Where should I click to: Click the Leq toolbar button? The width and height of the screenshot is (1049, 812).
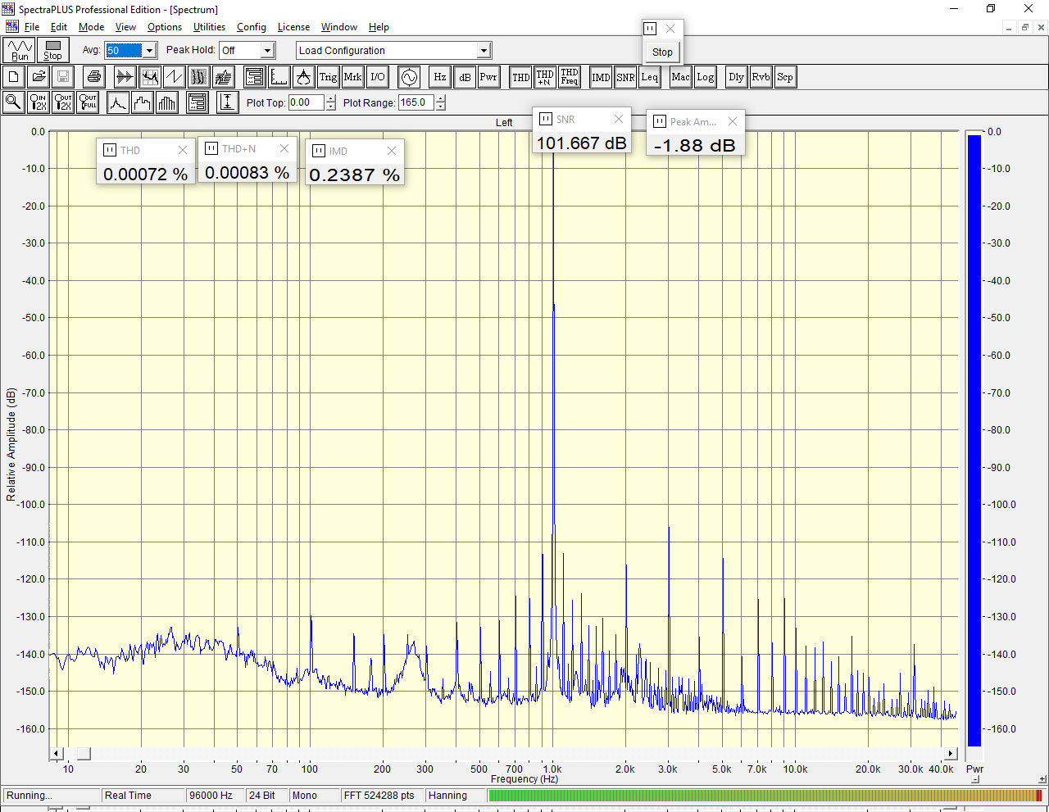(x=650, y=77)
